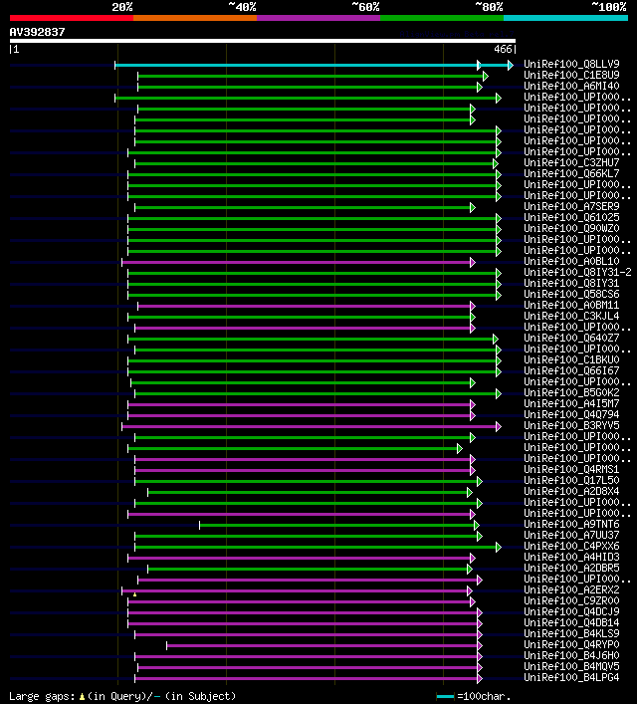Click the cyan alignment bar for Q8LLV9

(313, 65)
